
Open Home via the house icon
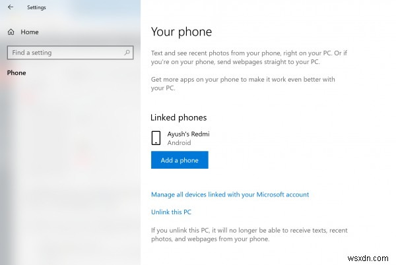click(11, 32)
